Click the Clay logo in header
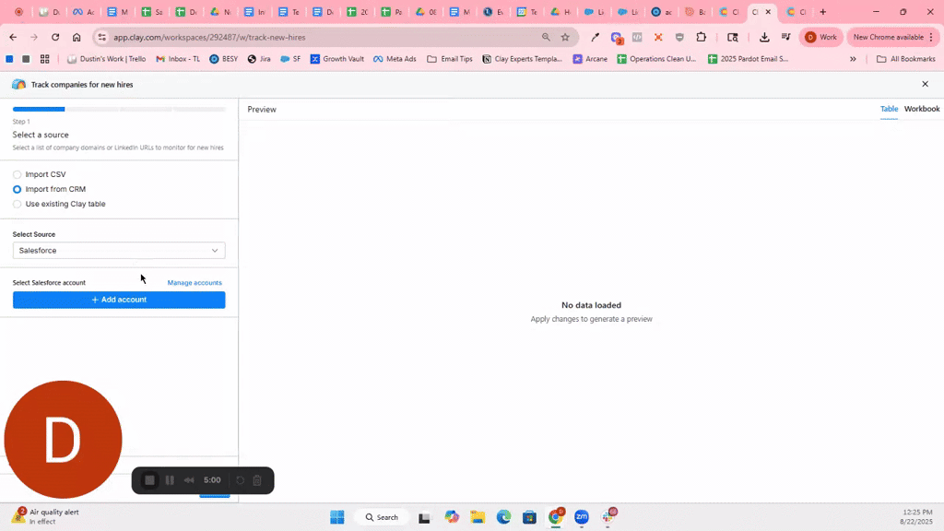 (x=18, y=84)
